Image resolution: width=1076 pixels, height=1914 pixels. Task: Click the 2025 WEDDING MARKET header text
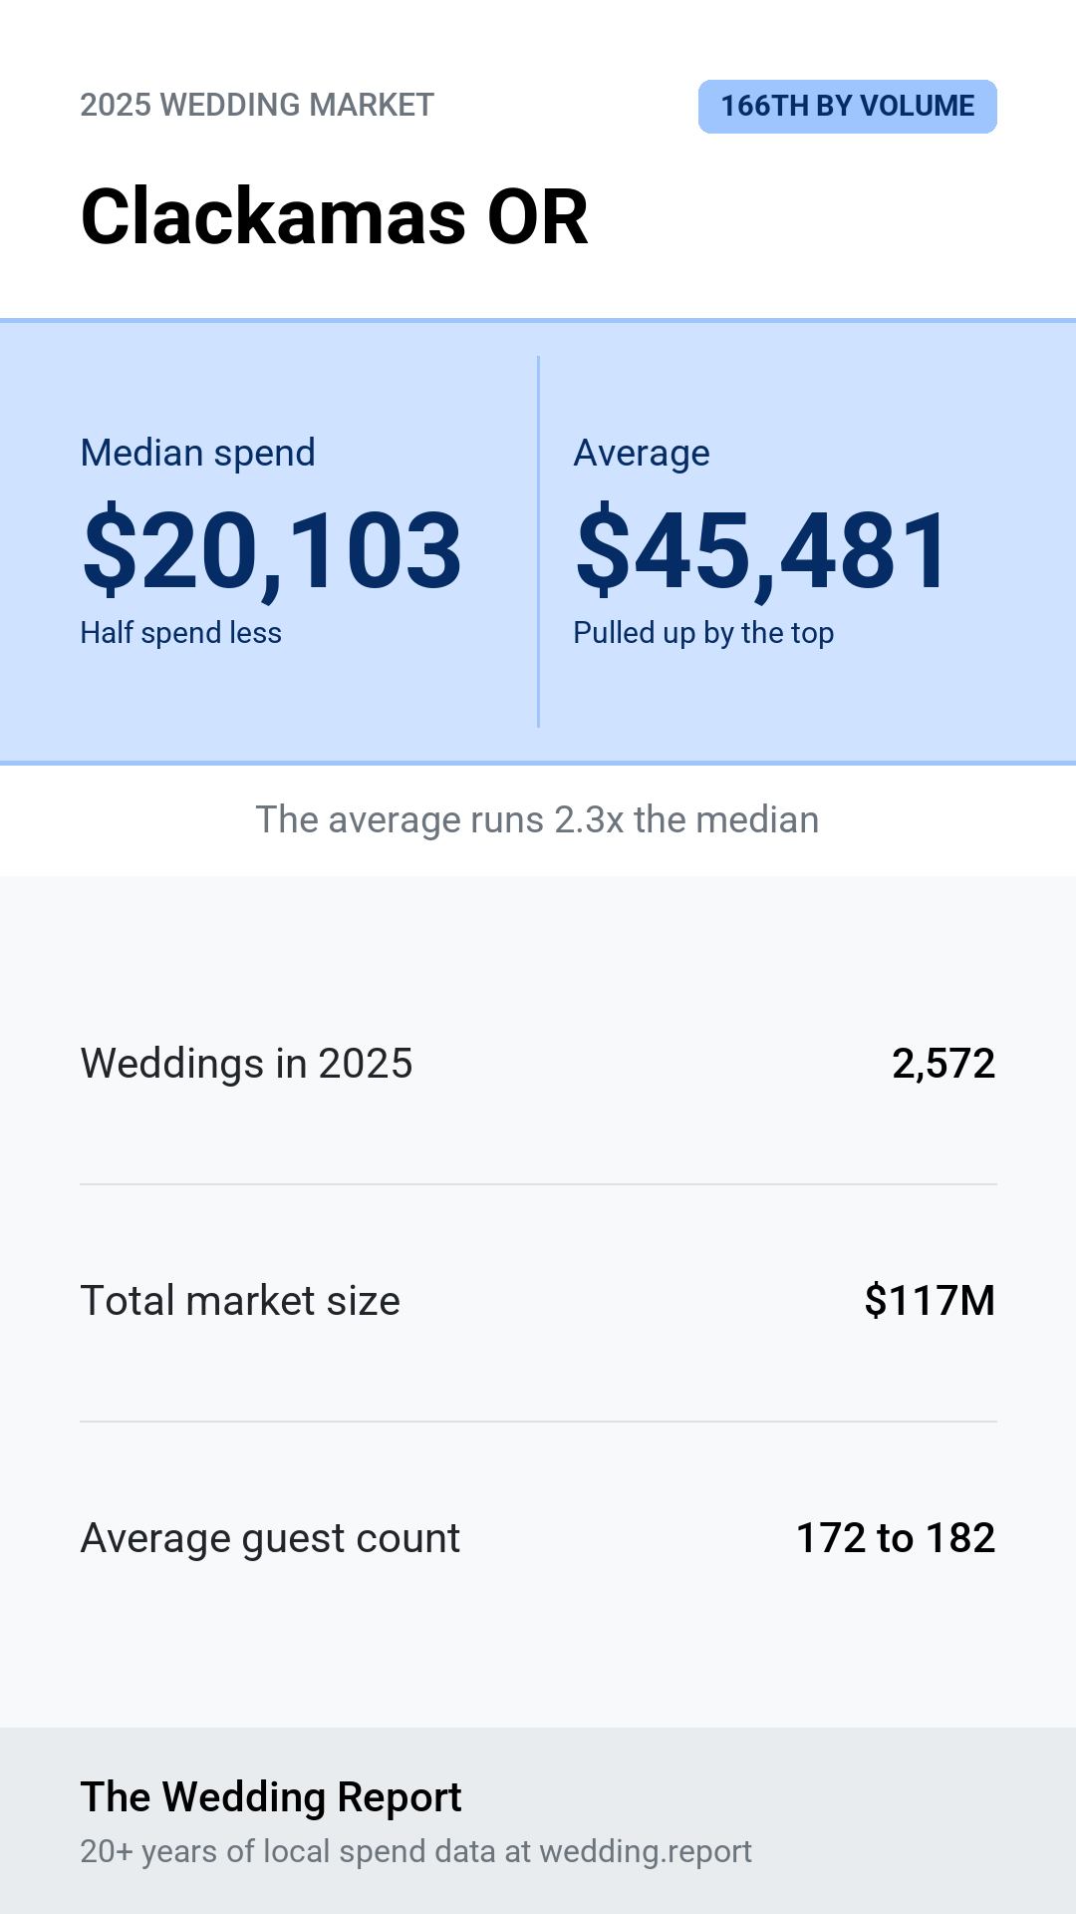coord(257,105)
